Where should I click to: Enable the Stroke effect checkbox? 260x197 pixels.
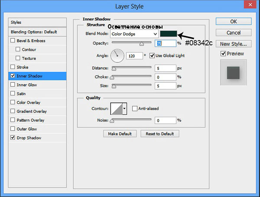coord(13,67)
